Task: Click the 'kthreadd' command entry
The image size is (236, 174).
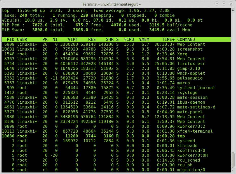Action: pos(187,146)
